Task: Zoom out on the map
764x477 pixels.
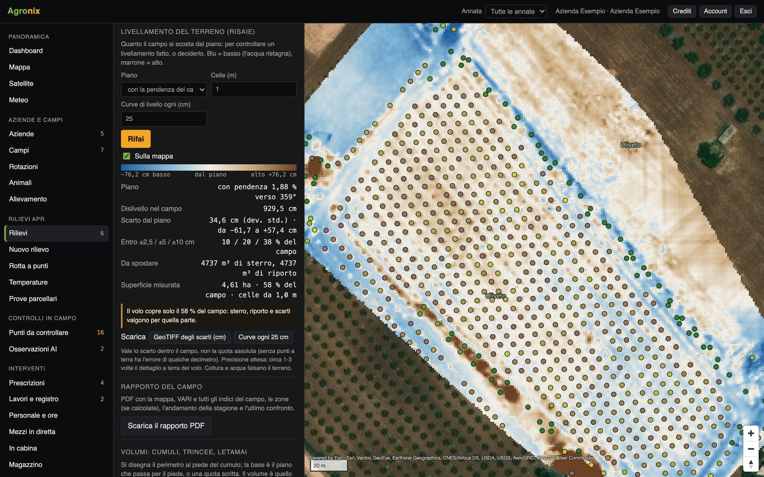Action: 750,449
